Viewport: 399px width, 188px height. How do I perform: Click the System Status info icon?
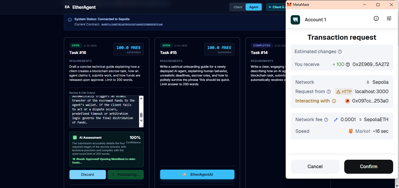point(70,20)
